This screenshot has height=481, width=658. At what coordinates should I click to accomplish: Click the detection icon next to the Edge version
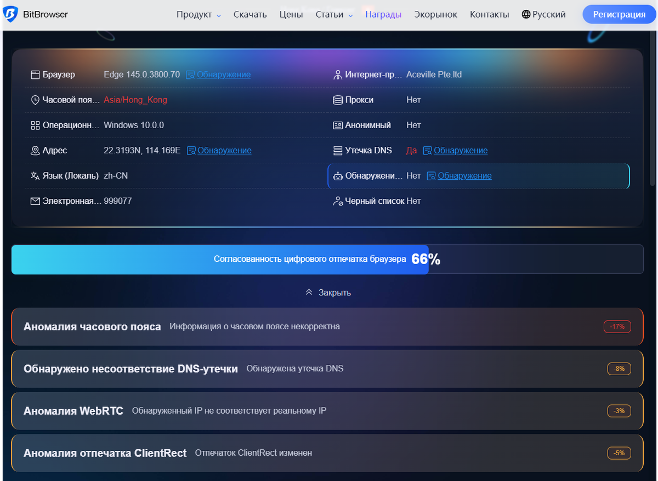click(x=190, y=75)
